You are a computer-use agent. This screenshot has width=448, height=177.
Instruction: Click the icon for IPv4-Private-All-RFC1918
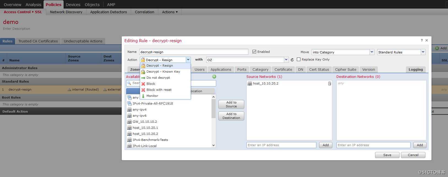coord(129,104)
